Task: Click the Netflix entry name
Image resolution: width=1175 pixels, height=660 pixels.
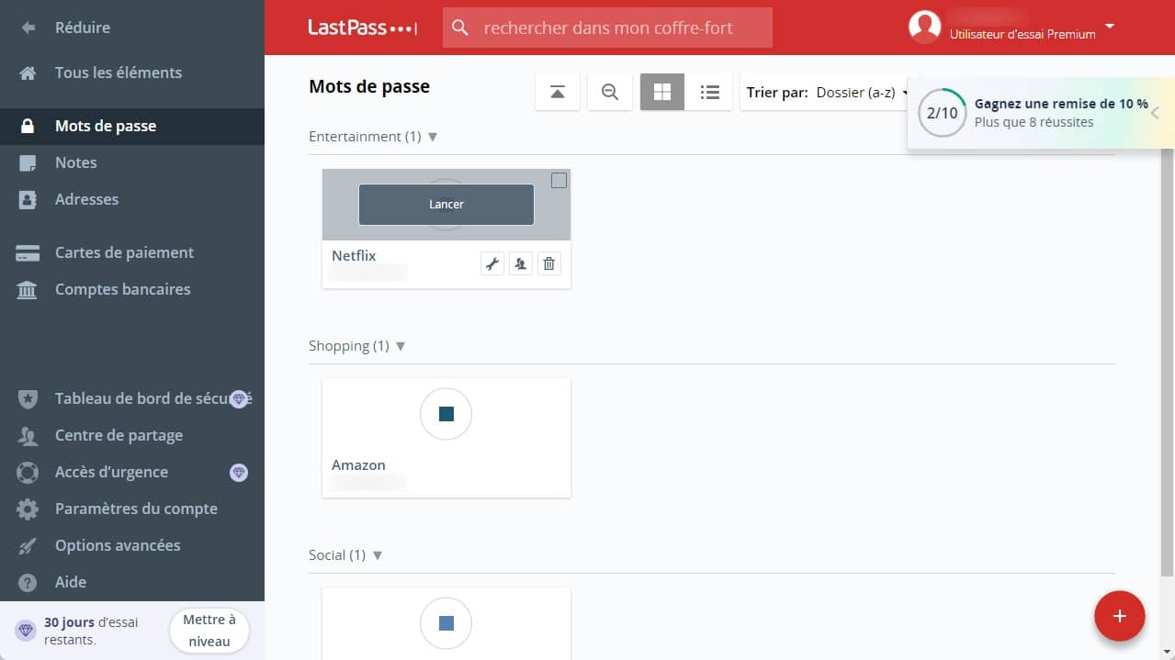Action: point(354,256)
